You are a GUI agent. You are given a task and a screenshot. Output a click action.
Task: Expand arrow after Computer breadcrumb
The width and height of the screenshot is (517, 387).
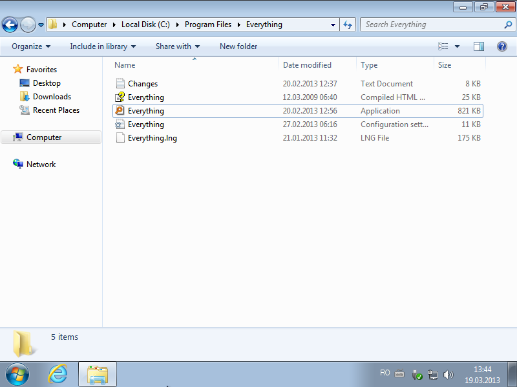point(114,25)
